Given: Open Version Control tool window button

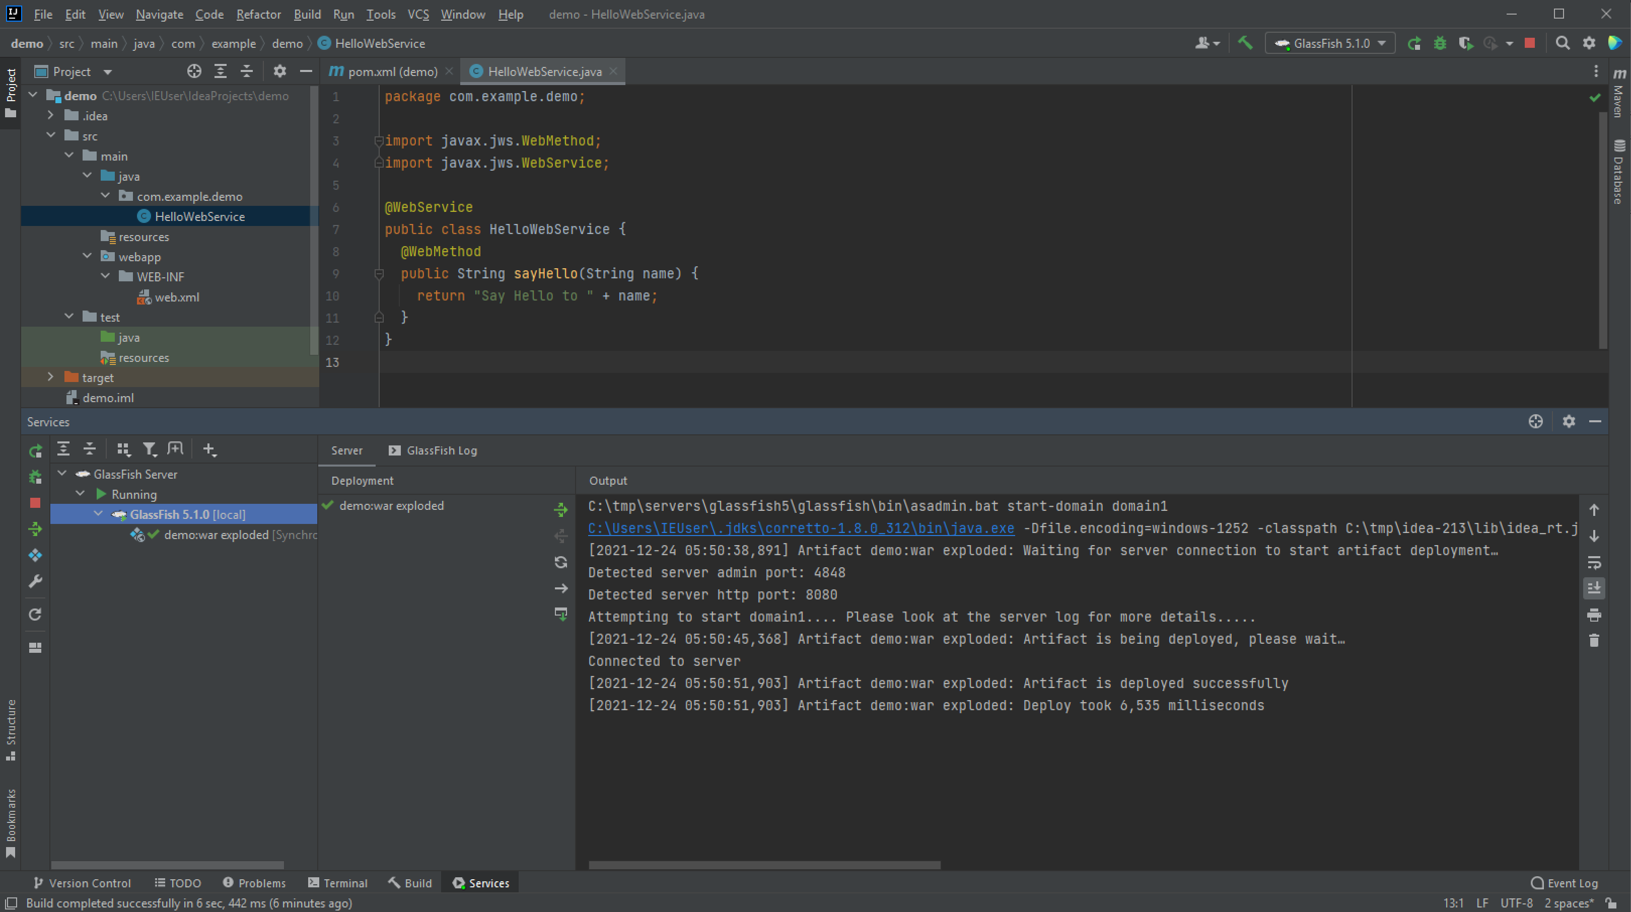Looking at the screenshot, I should pos(82,883).
